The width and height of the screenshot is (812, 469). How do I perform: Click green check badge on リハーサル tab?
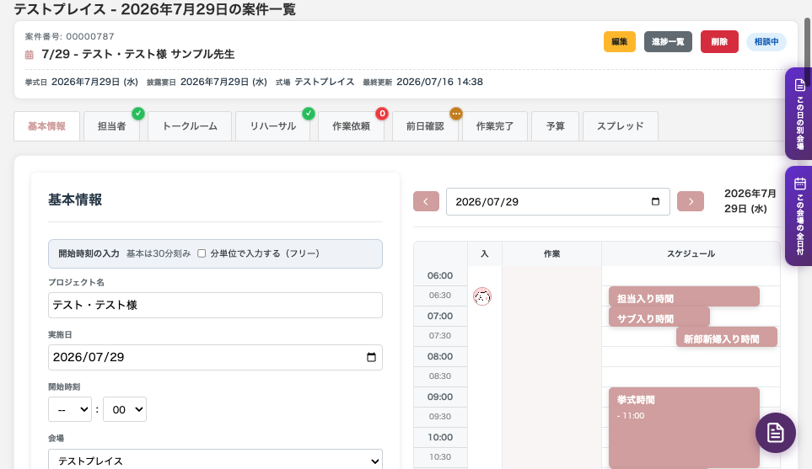tap(308, 113)
